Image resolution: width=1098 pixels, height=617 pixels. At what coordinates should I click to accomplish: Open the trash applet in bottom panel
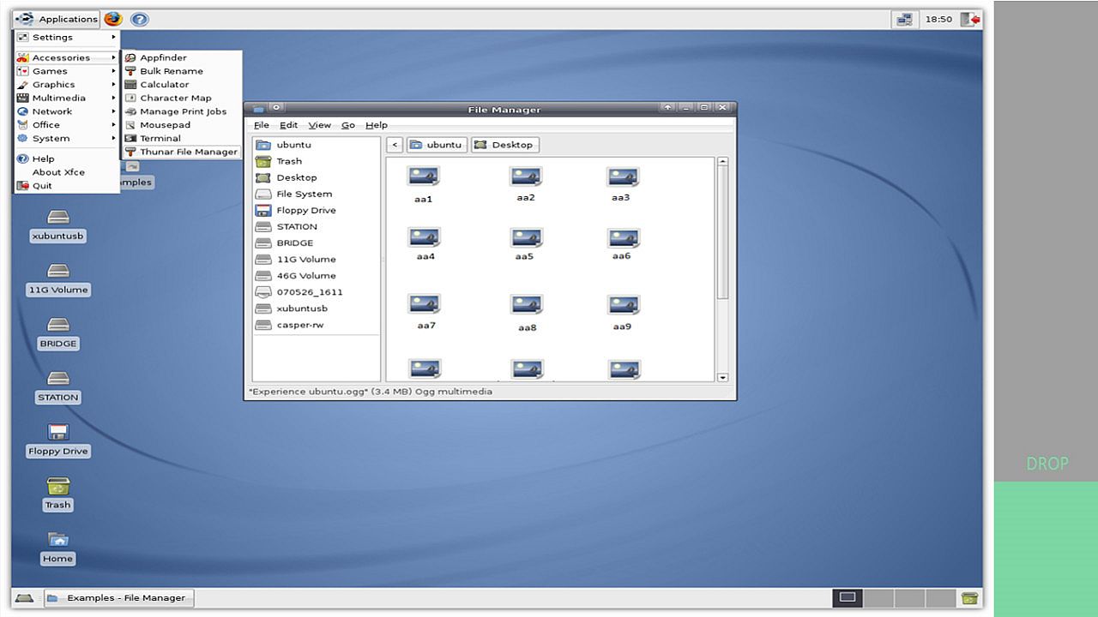[969, 597]
